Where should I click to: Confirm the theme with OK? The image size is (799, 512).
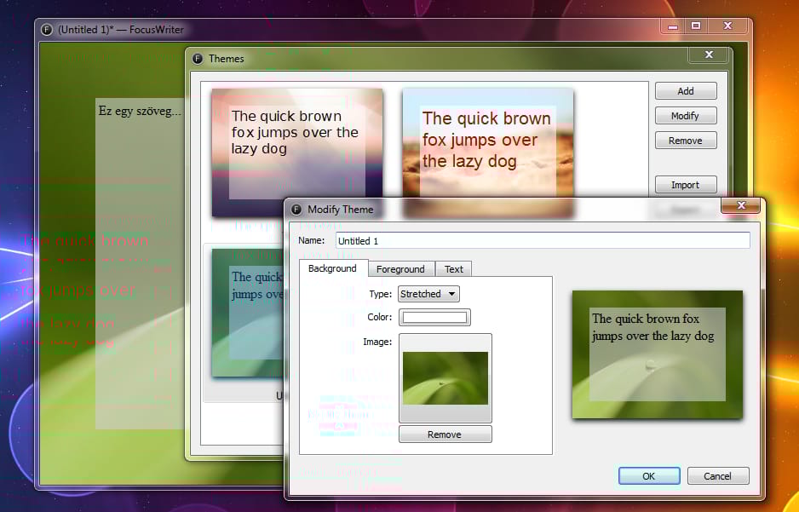tap(649, 476)
